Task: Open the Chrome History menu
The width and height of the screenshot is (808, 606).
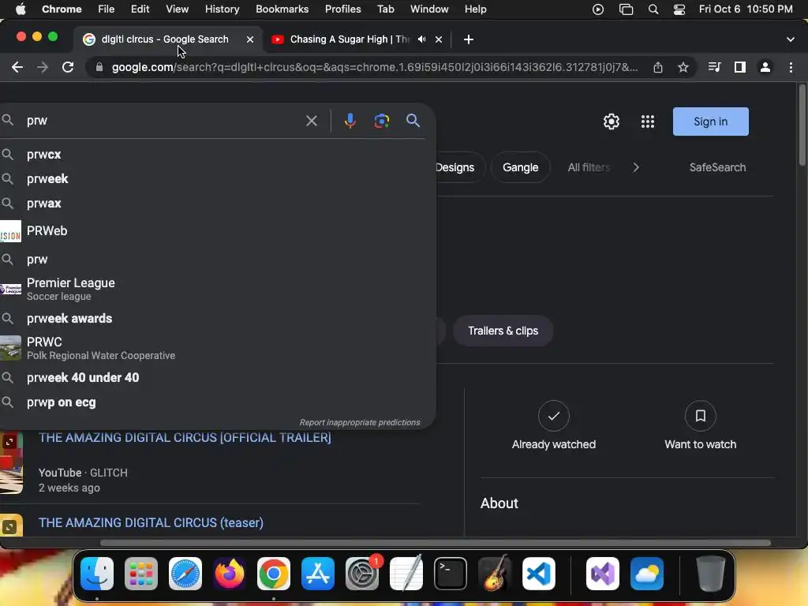Action: 222,9
